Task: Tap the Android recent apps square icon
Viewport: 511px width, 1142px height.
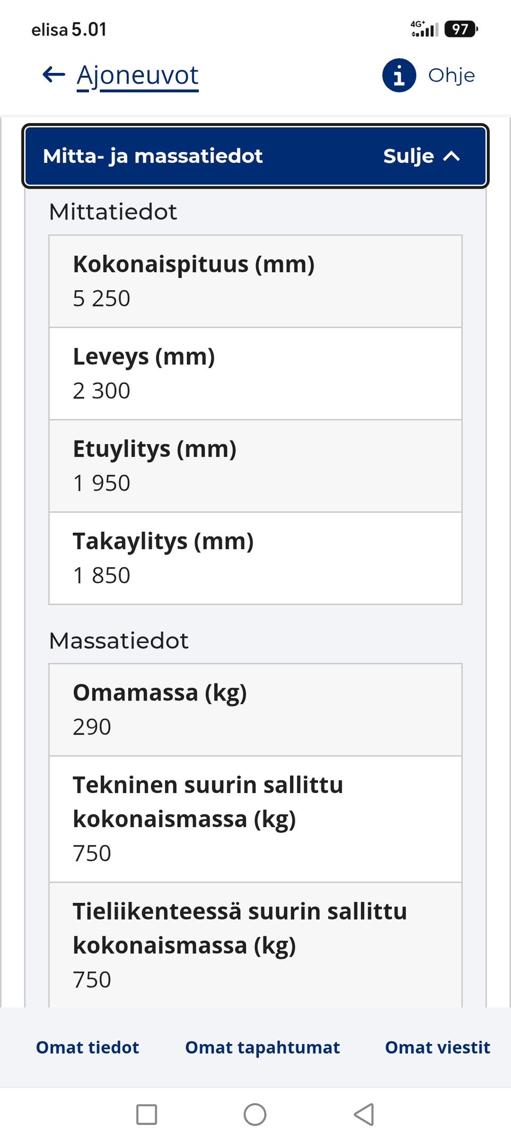Action: [146, 1114]
